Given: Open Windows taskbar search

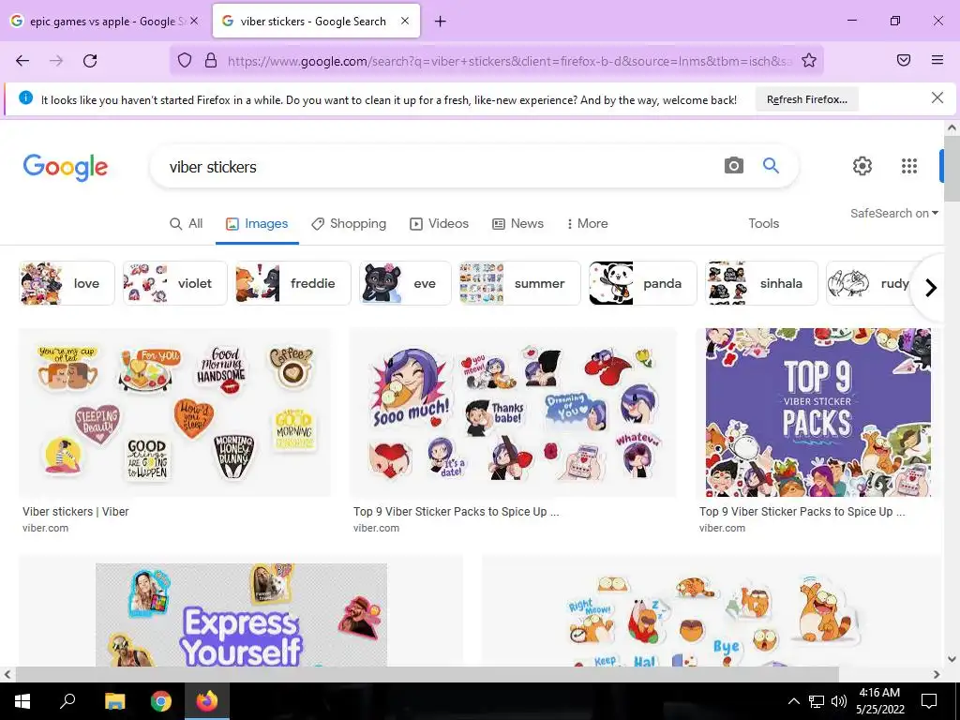Looking at the screenshot, I should [67, 700].
